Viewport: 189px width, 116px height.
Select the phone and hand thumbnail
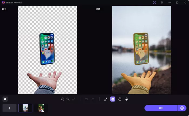25,108
